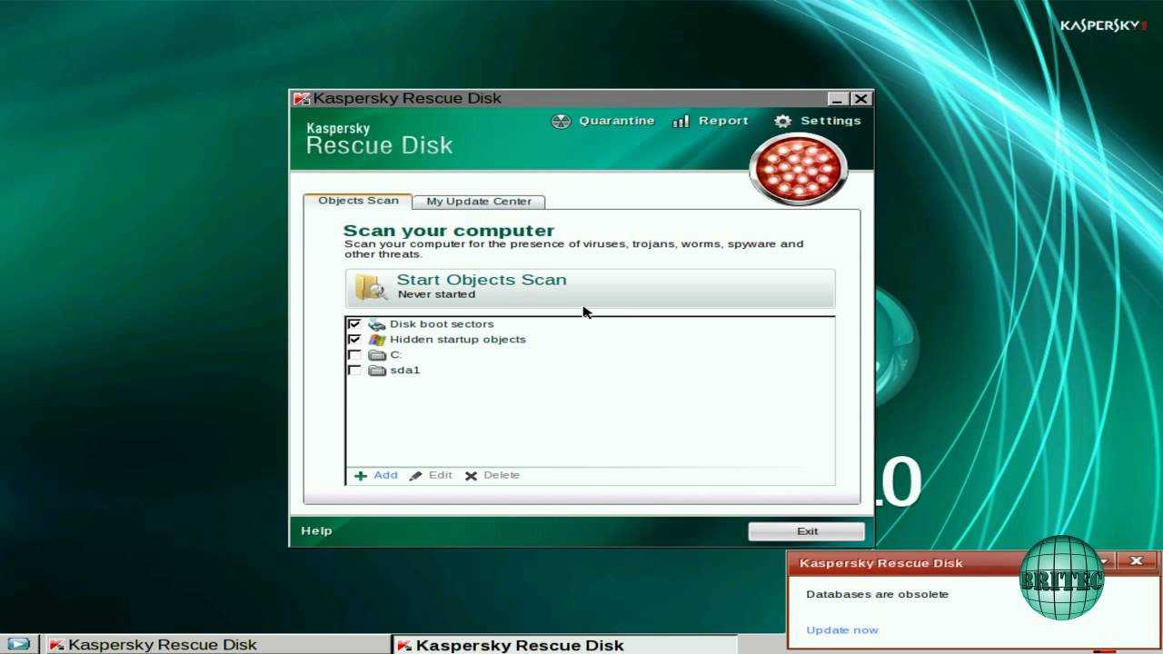Screen dimensions: 1163x654
Task: Click the red protection status orb
Action: [798, 169]
